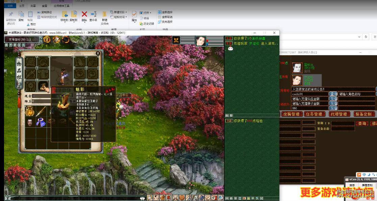Click the equipped boots slot by character
This screenshot has height=201, width=377.
pyautogui.click(x=44, y=86)
